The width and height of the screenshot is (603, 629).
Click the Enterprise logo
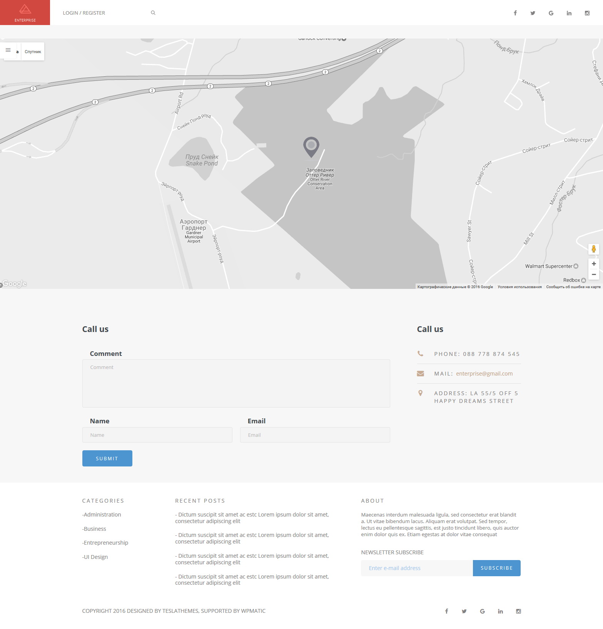pyautogui.click(x=25, y=13)
